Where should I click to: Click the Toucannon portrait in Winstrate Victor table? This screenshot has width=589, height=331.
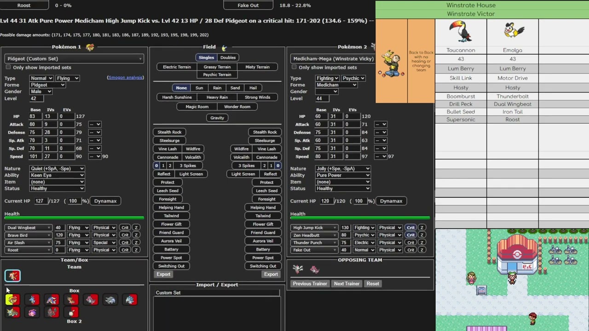point(461,32)
